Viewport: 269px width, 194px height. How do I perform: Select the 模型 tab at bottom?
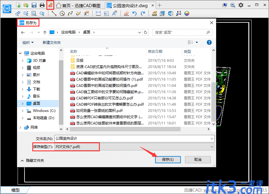coord(16,190)
